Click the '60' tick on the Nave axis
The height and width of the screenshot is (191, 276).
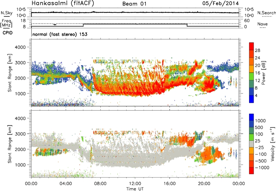[x=247, y=21]
